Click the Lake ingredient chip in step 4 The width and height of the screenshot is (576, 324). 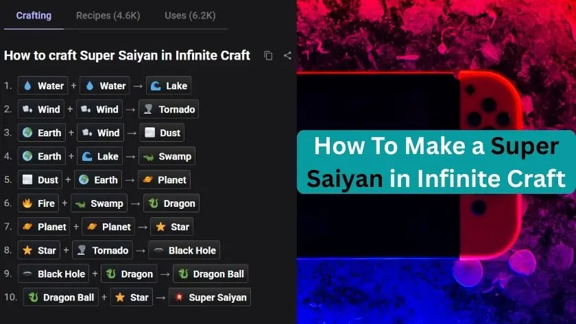coord(100,156)
